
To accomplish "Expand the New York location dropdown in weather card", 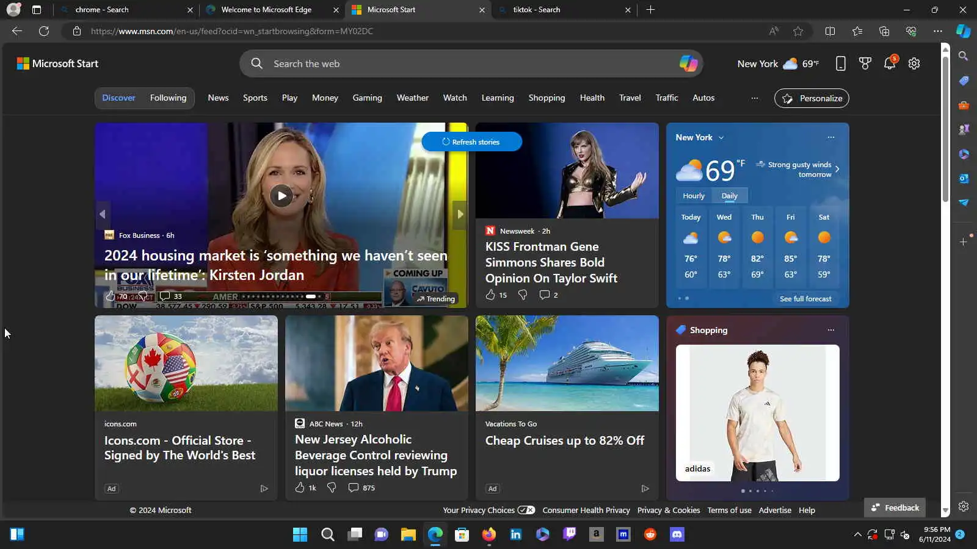I will 721,138.
